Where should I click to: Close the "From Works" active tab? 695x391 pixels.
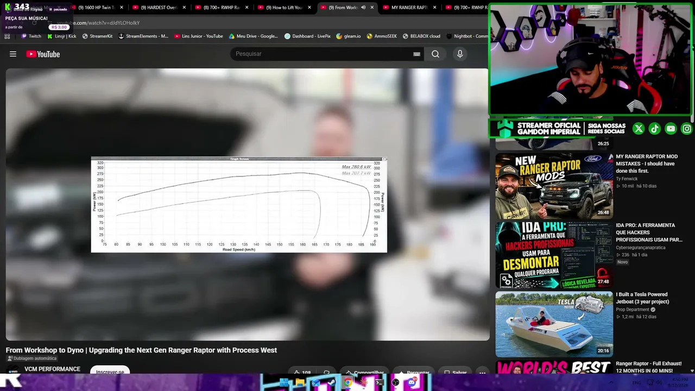372,8
